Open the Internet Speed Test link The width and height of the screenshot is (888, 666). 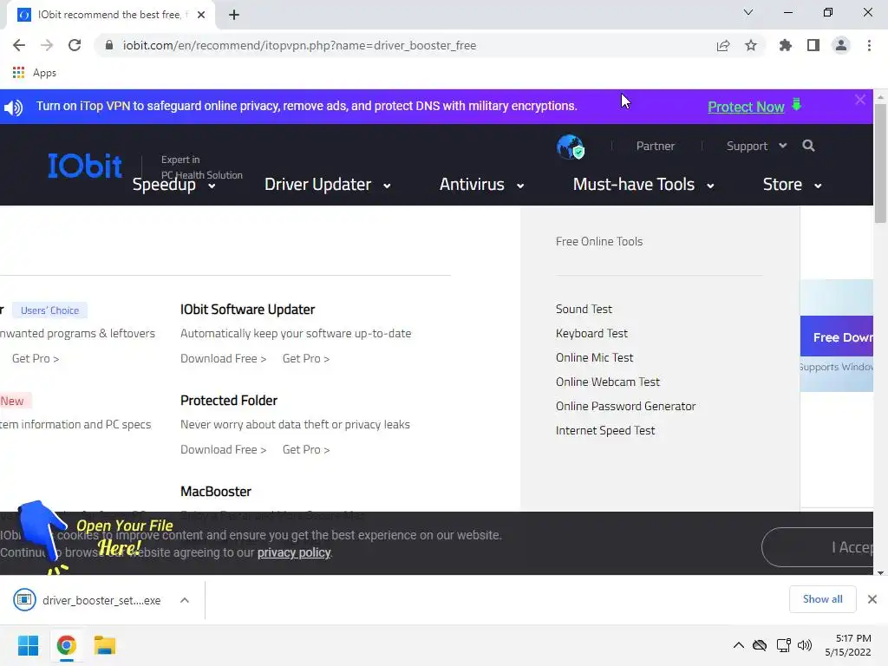(x=604, y=431)
